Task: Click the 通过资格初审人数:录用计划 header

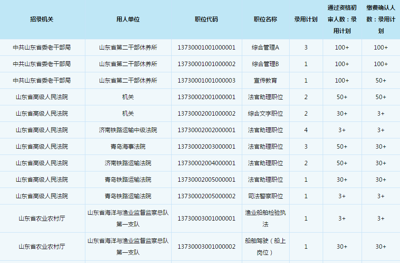Action: pyautogui.click(x=342, y=19)
